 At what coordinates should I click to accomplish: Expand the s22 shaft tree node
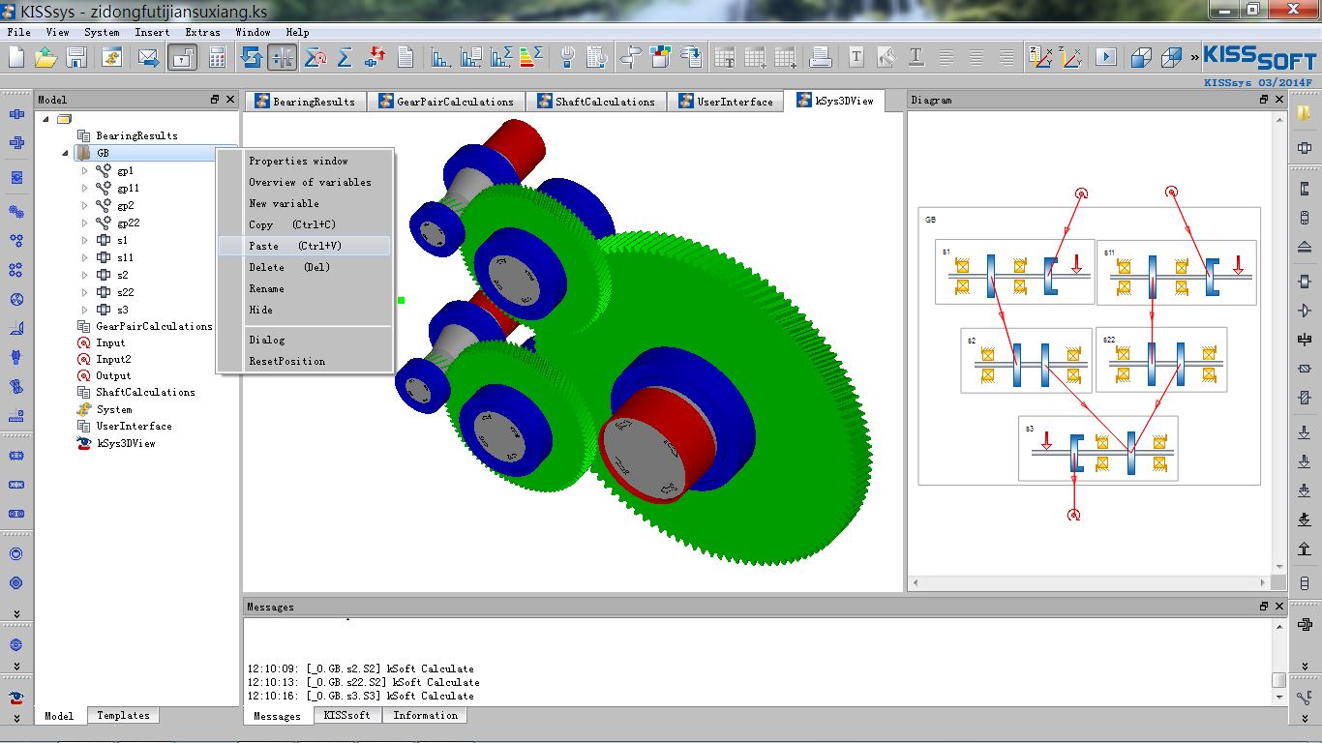85,293
